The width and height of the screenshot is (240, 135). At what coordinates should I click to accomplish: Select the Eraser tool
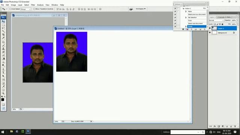click(3, 55)
